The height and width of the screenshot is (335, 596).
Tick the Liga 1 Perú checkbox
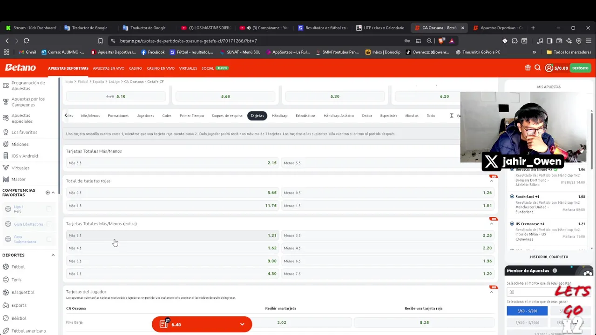click(49, 209)
